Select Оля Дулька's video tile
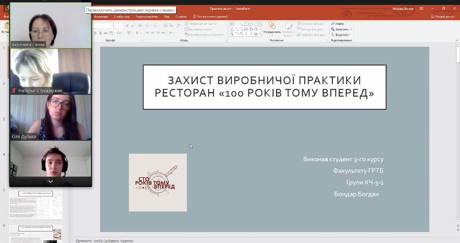The width and height of the screenshot is (460, 243). (x=51, y=117)
